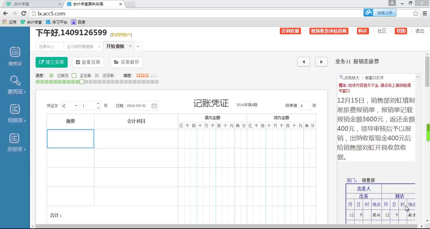Screen dimensions: 430x229
Task: Switch to 金马商贸筹建期 tab
Action: click(x=80, y=47)
